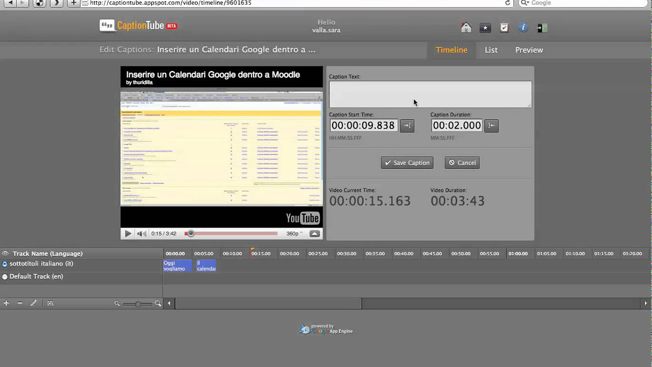Select the Default Track (en) radio

[x=5, y=277]
